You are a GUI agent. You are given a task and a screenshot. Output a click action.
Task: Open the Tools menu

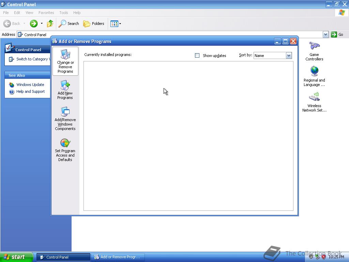click(63, 13)
